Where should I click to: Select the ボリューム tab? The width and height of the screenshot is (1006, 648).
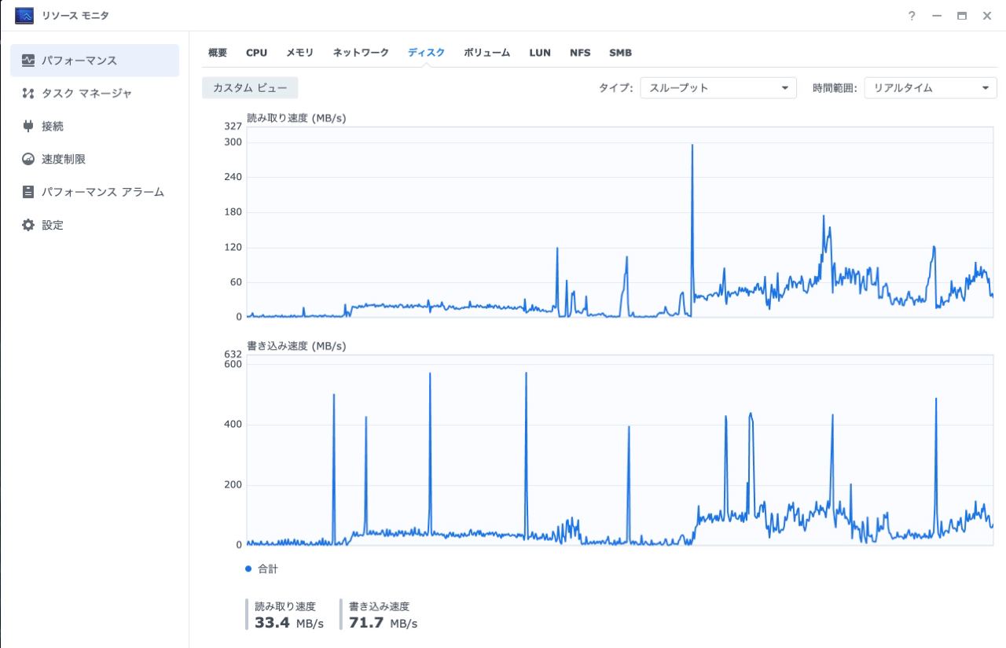tap(486, 53)
